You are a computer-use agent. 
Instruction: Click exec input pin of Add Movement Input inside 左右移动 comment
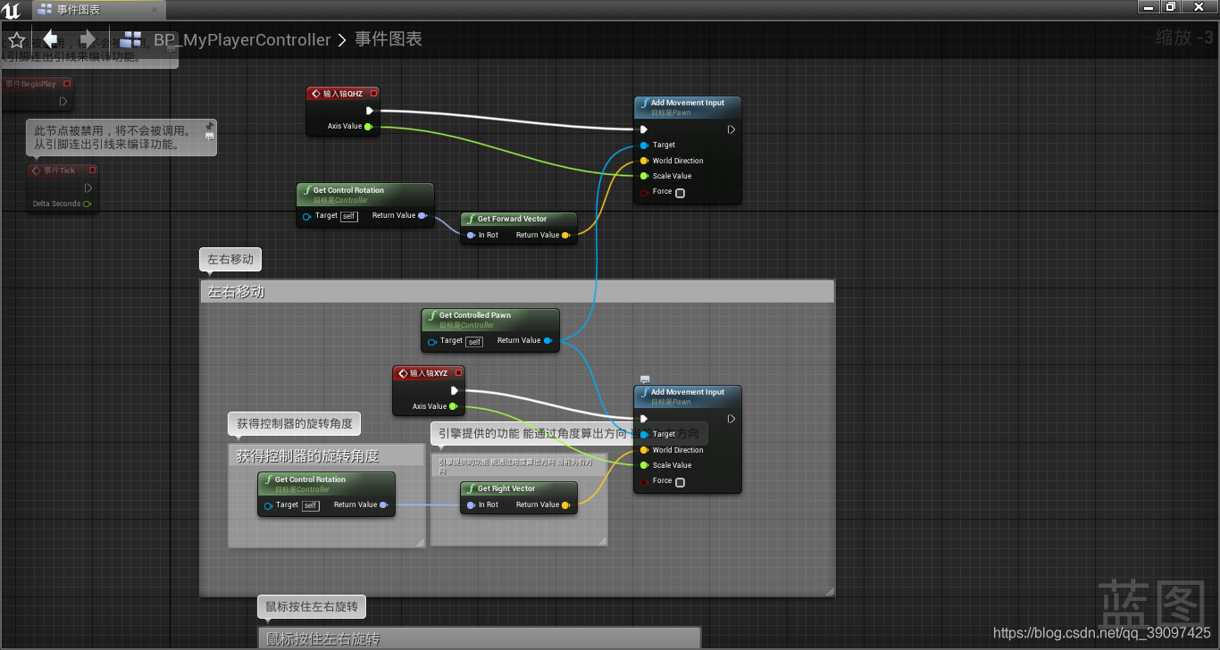click(644, 419)
